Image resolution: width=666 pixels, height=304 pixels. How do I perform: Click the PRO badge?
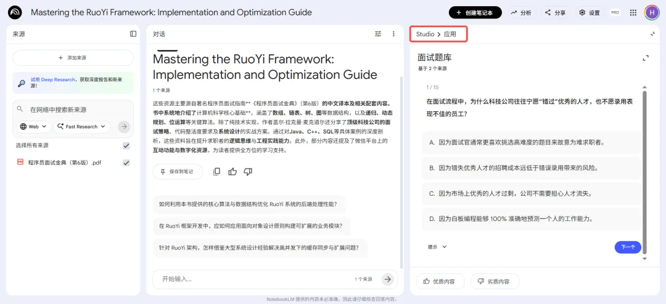[615, 13]
